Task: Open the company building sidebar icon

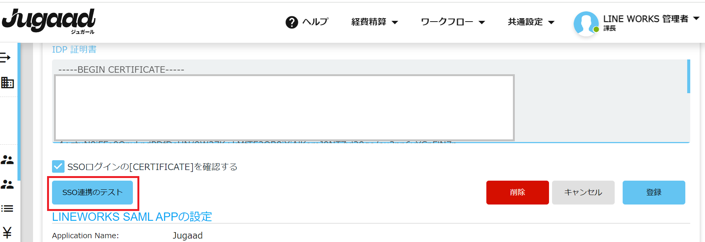Action: pos(7,82)
